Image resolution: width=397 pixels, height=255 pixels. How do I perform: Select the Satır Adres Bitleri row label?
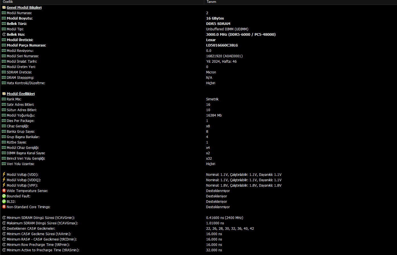(x=20, y=105)
